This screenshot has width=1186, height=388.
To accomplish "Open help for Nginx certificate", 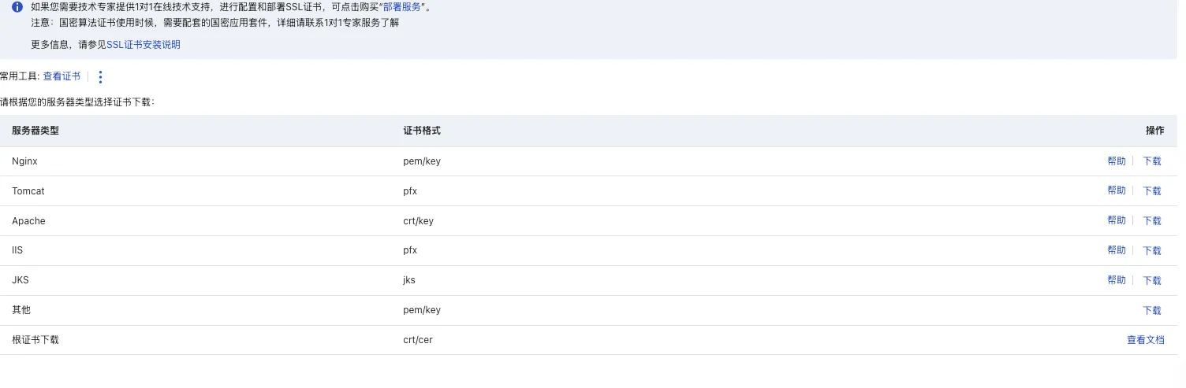I will coord(1116,161).
